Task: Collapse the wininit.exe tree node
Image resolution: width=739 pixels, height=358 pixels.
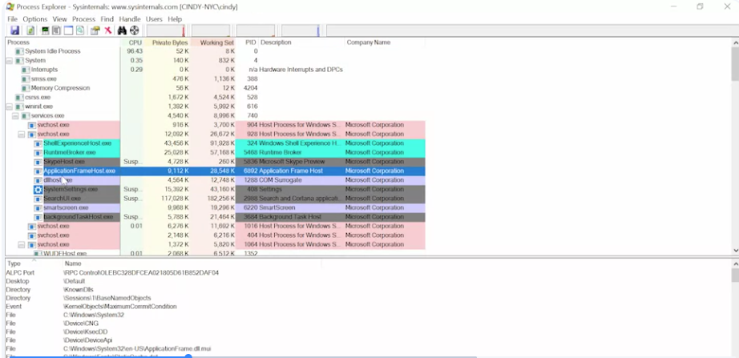Action: click(9, 107)
